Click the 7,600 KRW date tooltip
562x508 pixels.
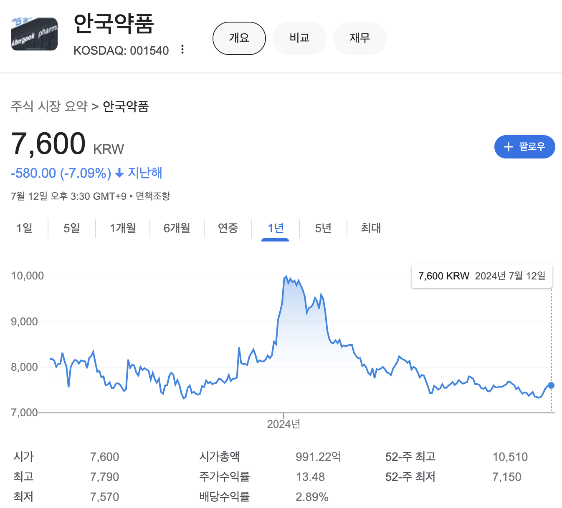482,276
